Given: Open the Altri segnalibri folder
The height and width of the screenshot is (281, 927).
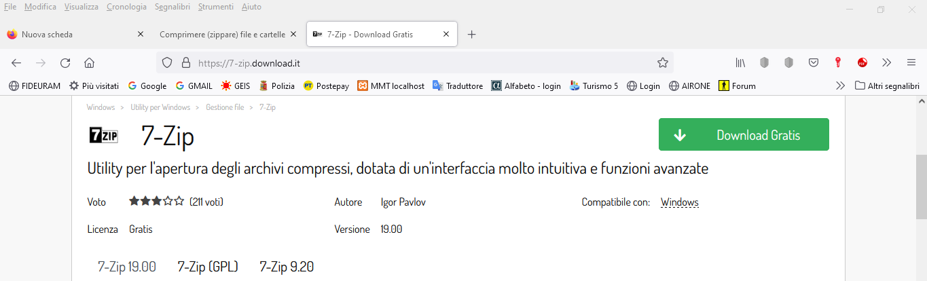Looking at the screenshot, I should point(887,86).
